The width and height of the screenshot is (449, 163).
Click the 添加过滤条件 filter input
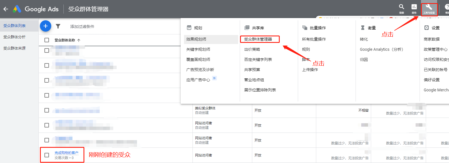[82, 27]
